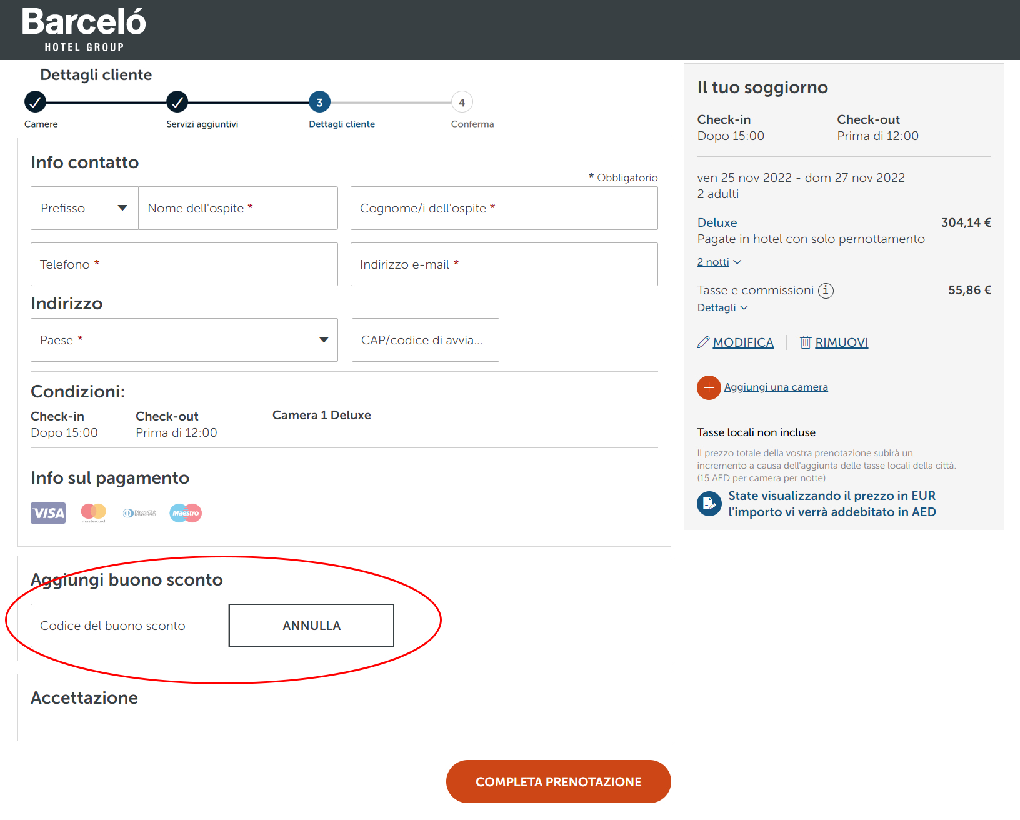Return to the Servizi aggiuntivi step
The height and width of the screenshot is (820, 1020).
pyautogui.click(x=177, y=101)
